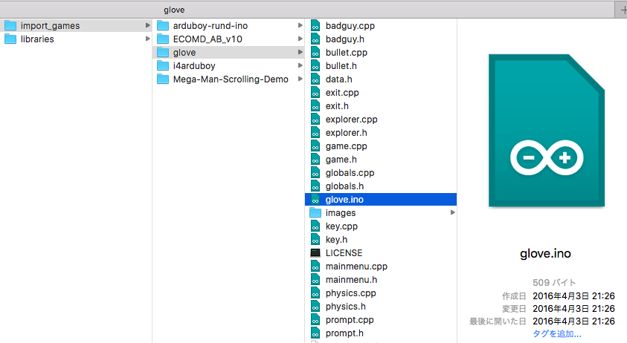Click the i4arduboy folder icon
Viewport: 627px width, 343px height.
click(x=163, y=66)
